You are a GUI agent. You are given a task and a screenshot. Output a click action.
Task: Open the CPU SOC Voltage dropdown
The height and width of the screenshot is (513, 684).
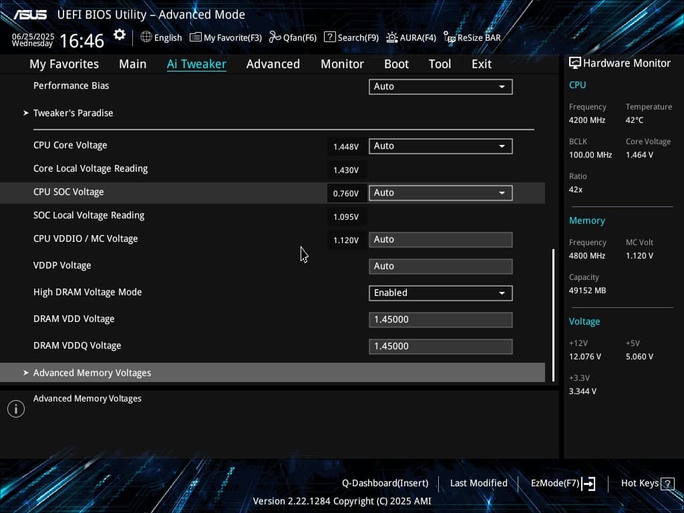[441, 193]
